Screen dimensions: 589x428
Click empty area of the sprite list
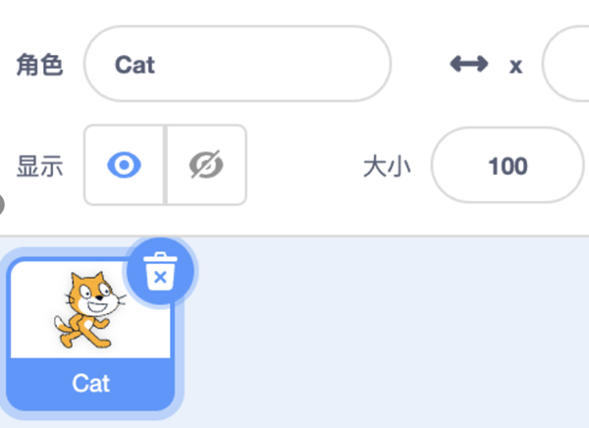tap(393, 334)
